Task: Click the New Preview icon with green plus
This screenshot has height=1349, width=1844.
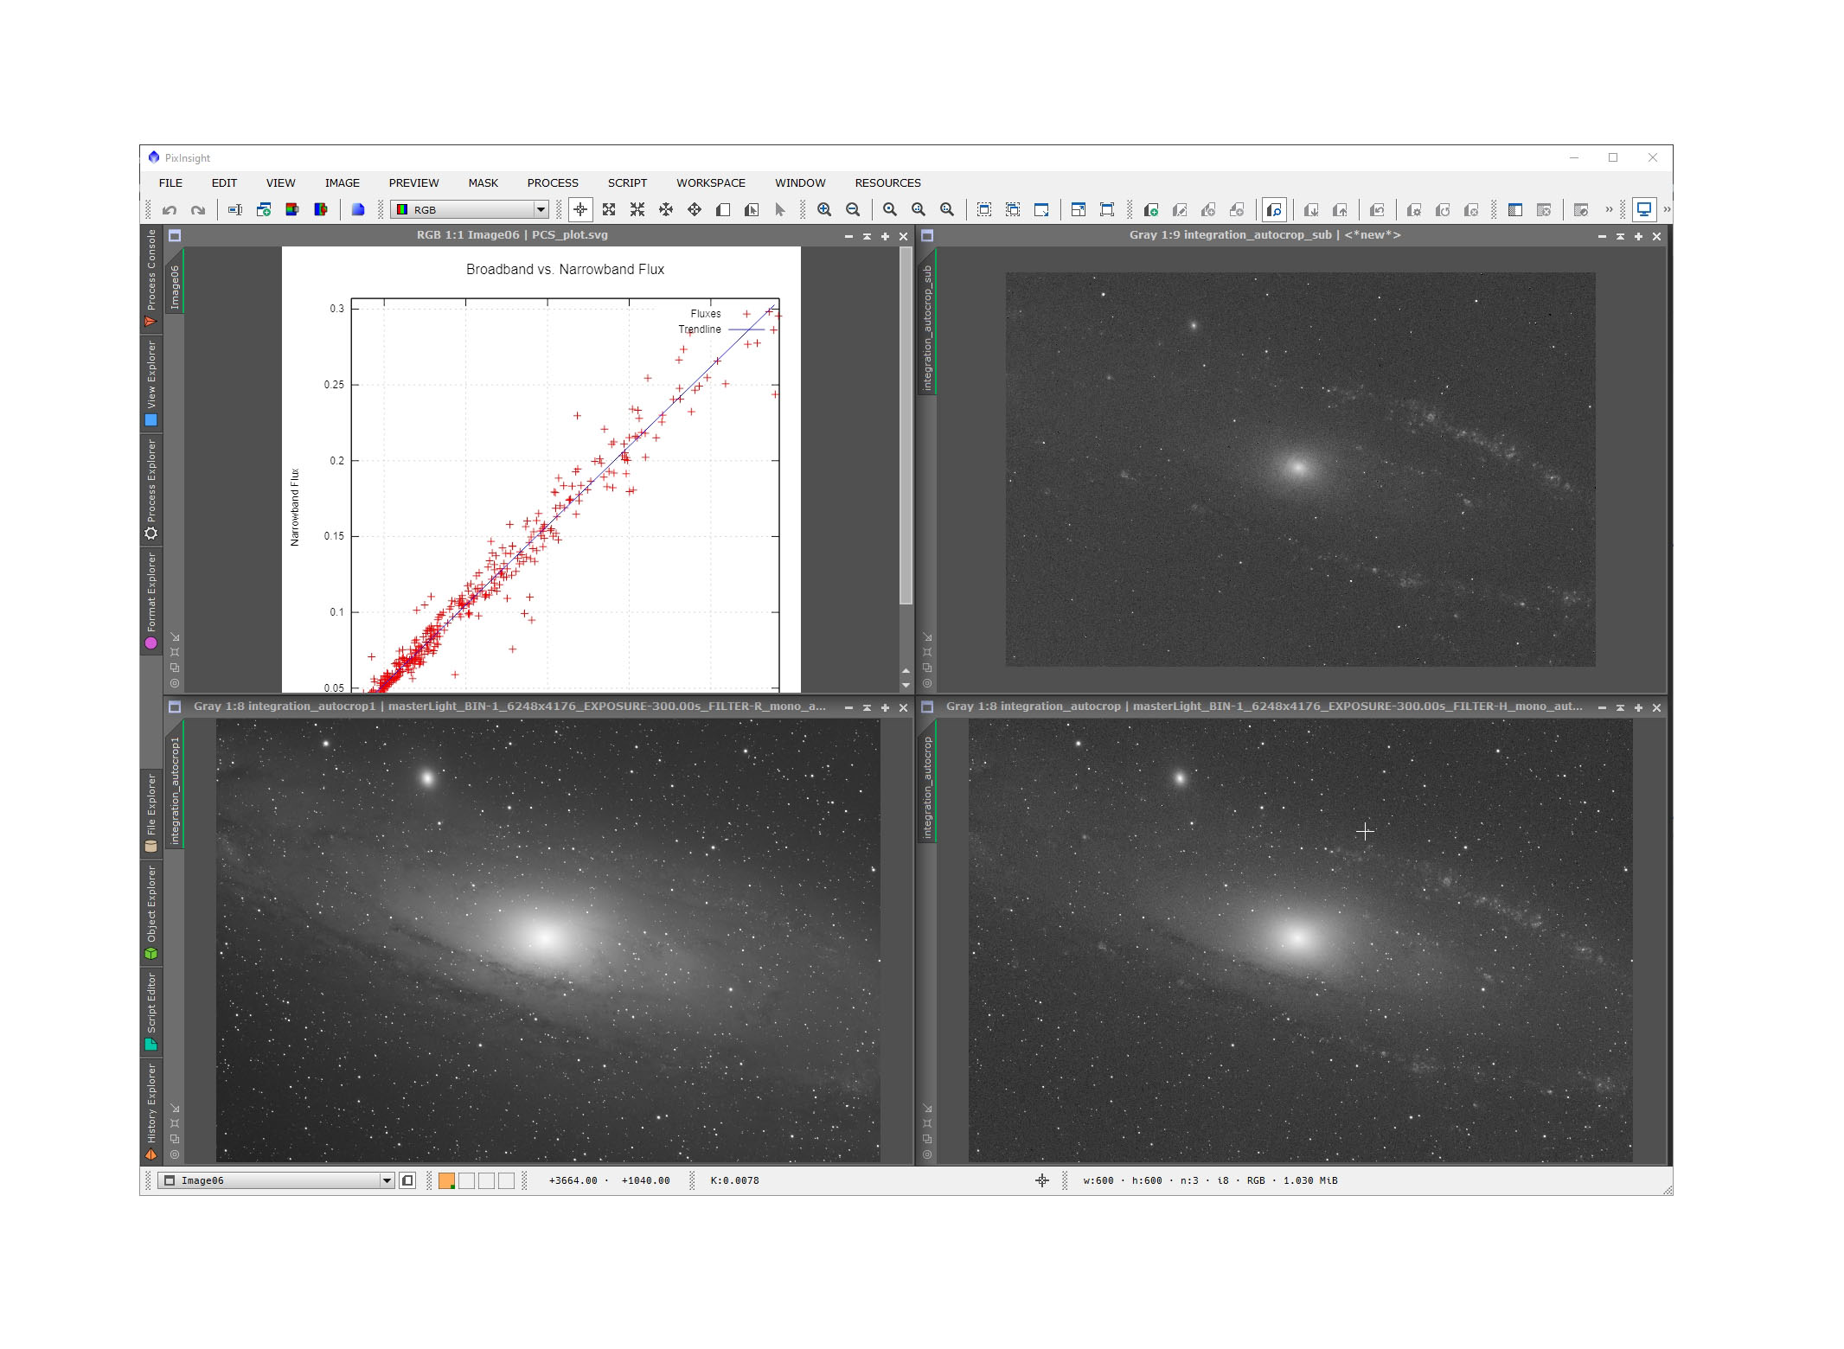Action: pyautogui.click(x=1151, y=210)
